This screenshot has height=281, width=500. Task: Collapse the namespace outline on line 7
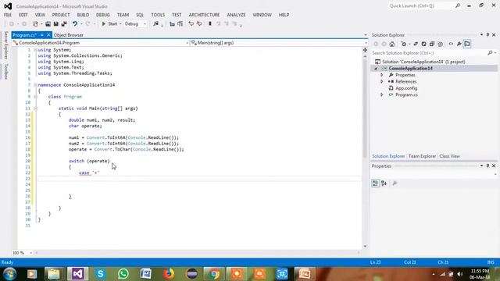[35, 85]
